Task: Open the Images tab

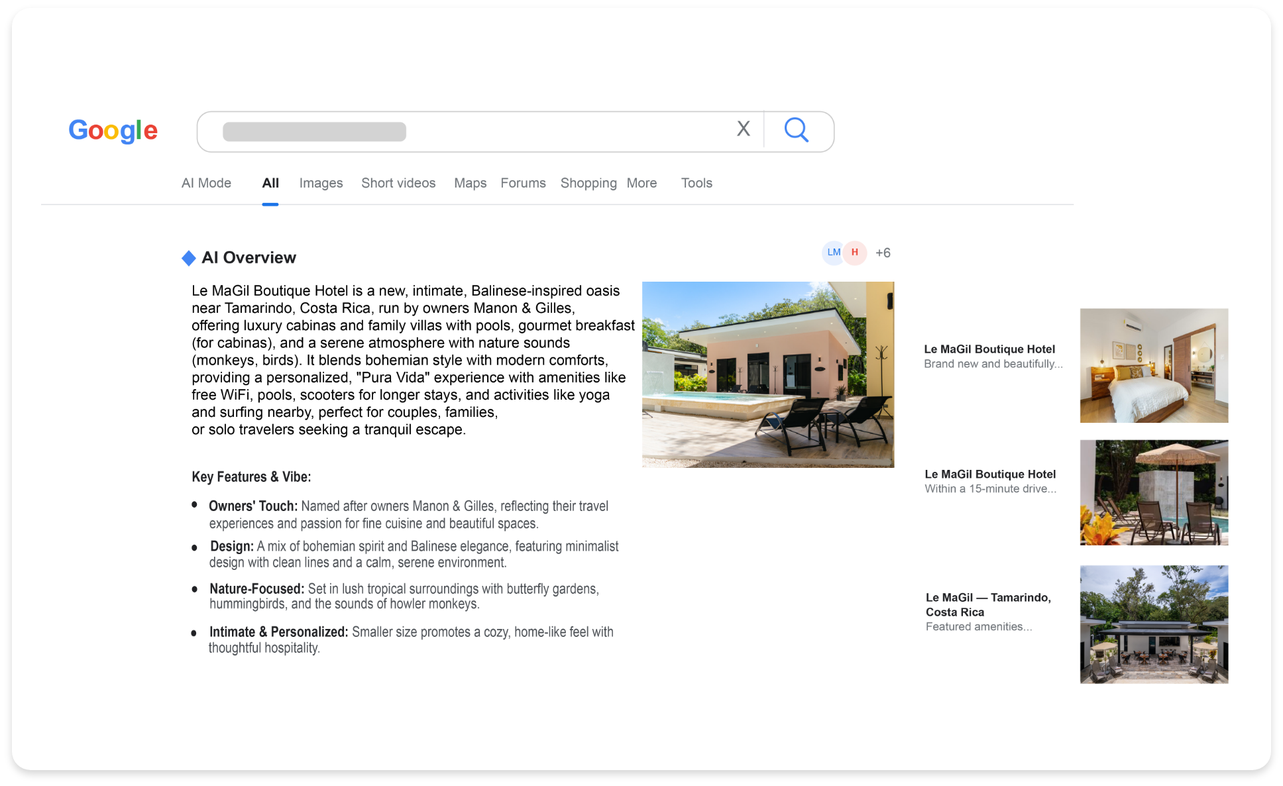Action: click(321, 183)
